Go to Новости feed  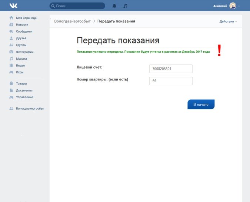tap(22, 25)
